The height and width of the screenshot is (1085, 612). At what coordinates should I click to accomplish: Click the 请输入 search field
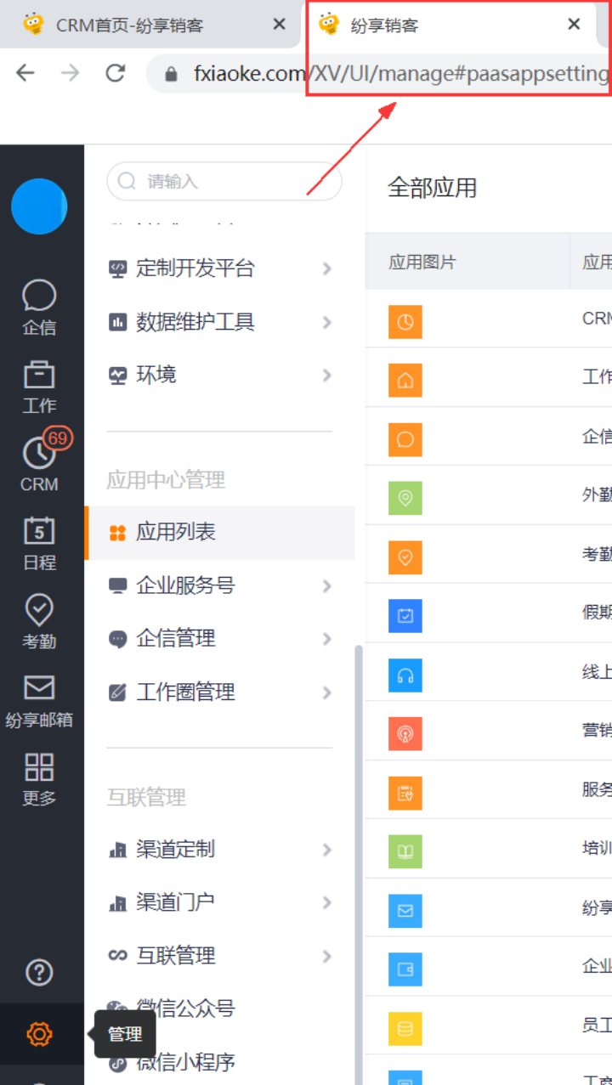[224, 181]
